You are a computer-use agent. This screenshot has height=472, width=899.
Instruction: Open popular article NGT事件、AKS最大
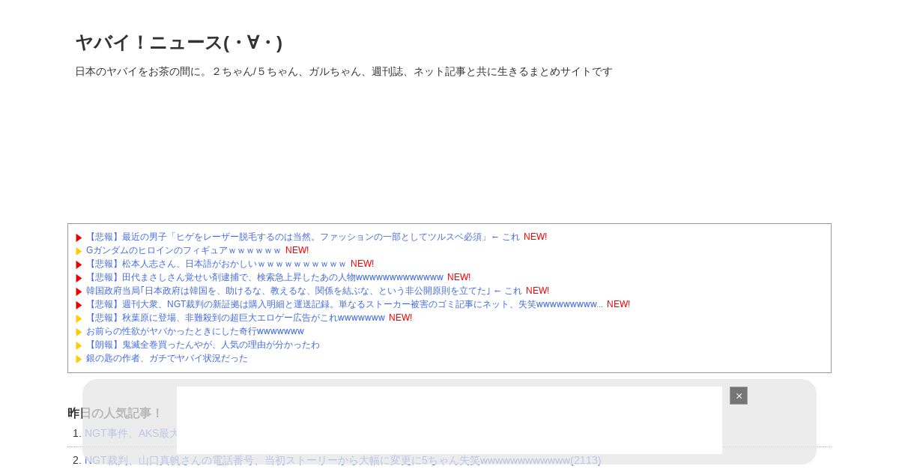click(x=131, y=433)
